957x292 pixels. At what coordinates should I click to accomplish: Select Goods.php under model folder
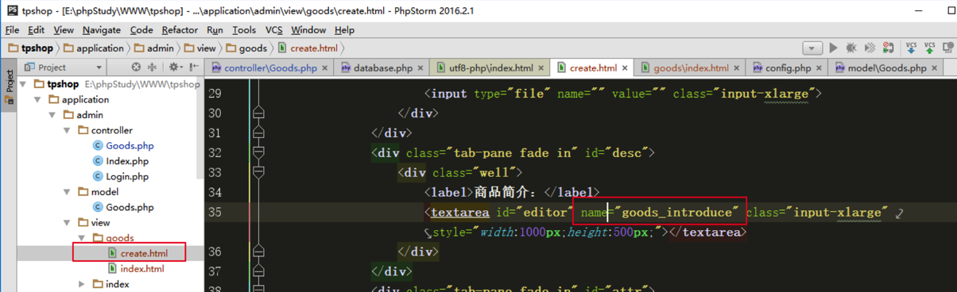click(x=123, y=207)
